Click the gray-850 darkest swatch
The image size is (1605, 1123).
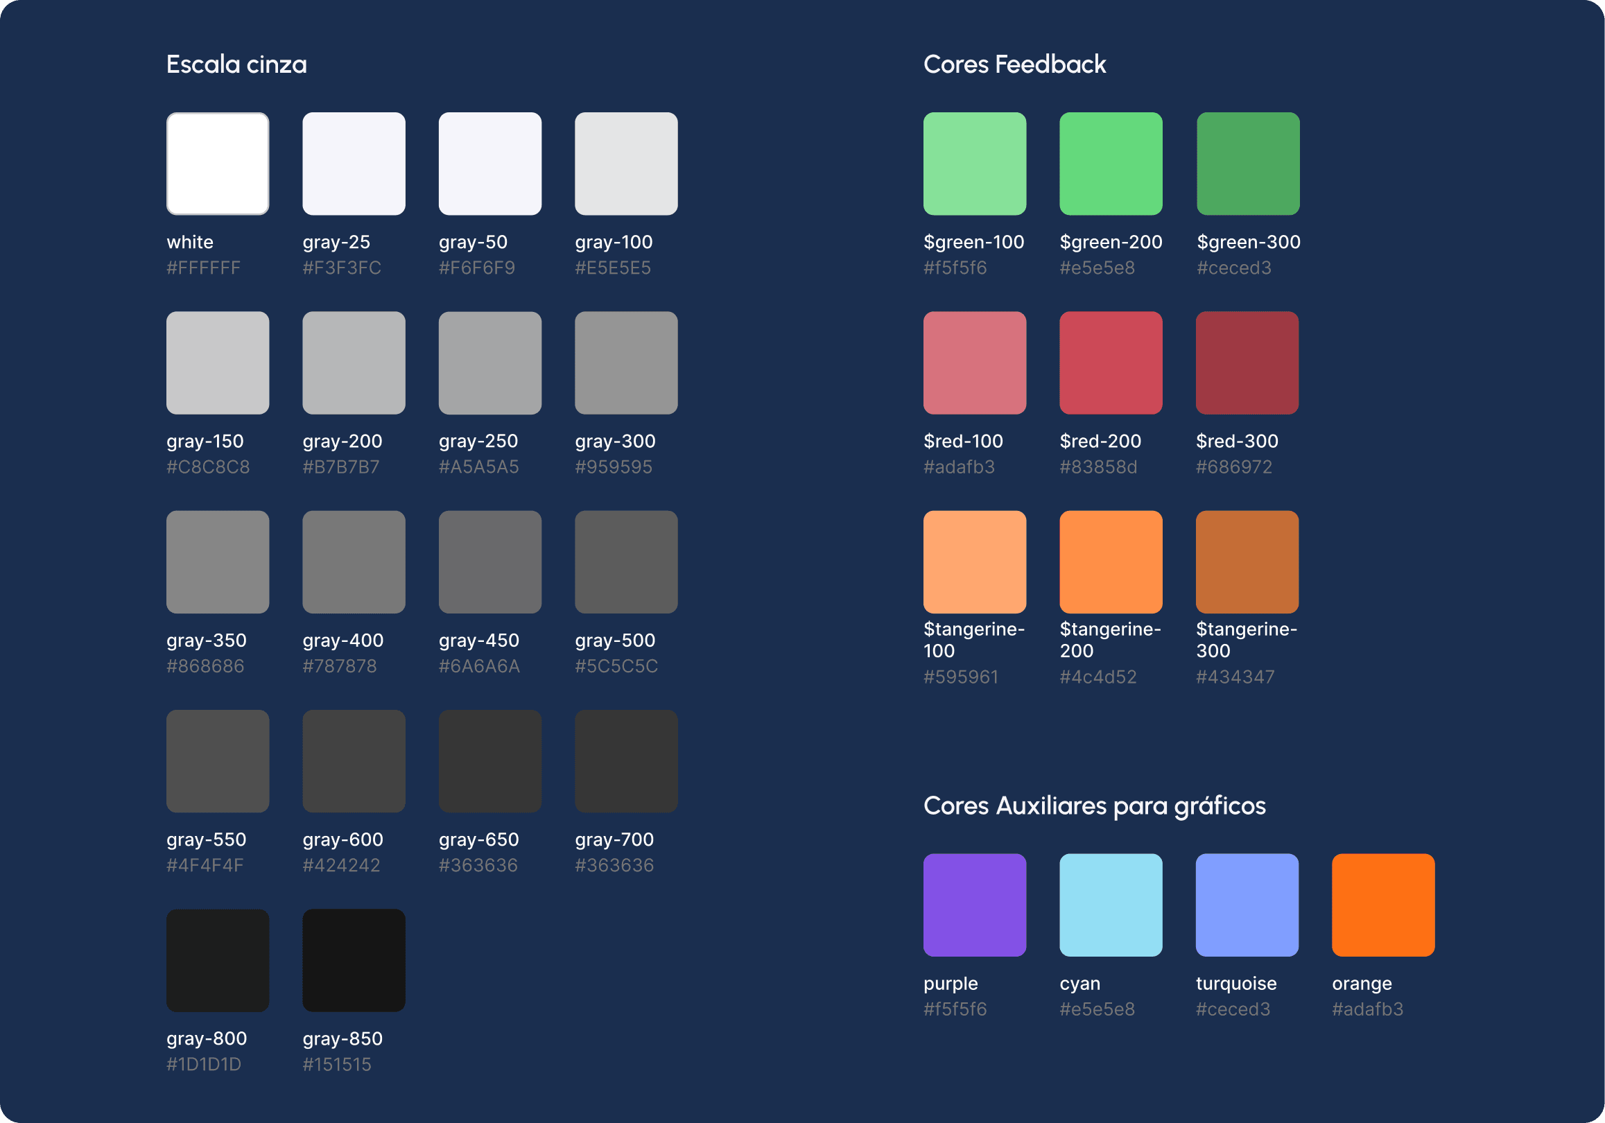pos(354,960)
